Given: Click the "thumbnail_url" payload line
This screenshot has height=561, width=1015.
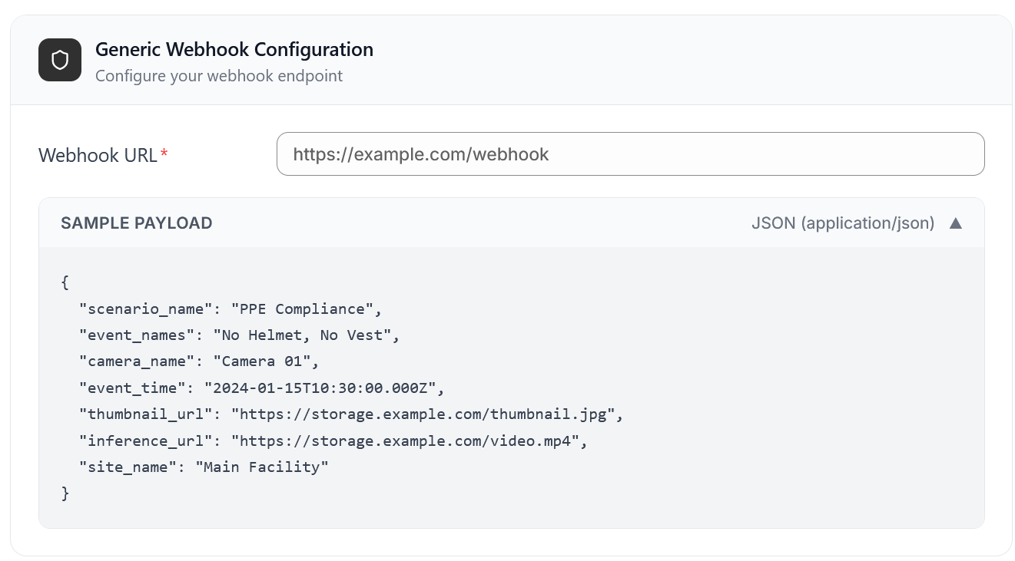Looking at the screenshot, I should point(351,414).
